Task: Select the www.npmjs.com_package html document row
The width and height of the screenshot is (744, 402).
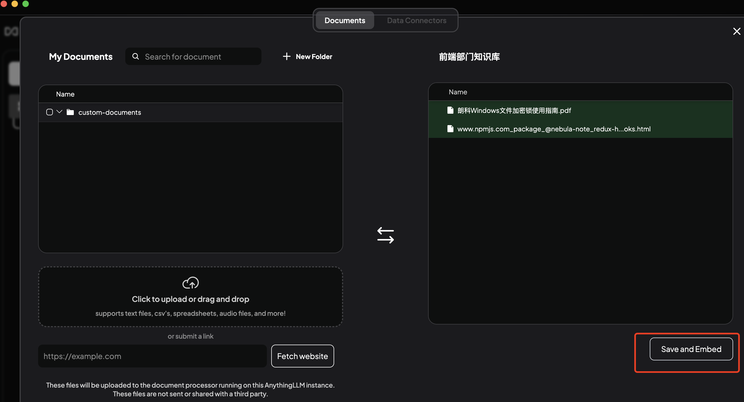Action: coord(580,129)
